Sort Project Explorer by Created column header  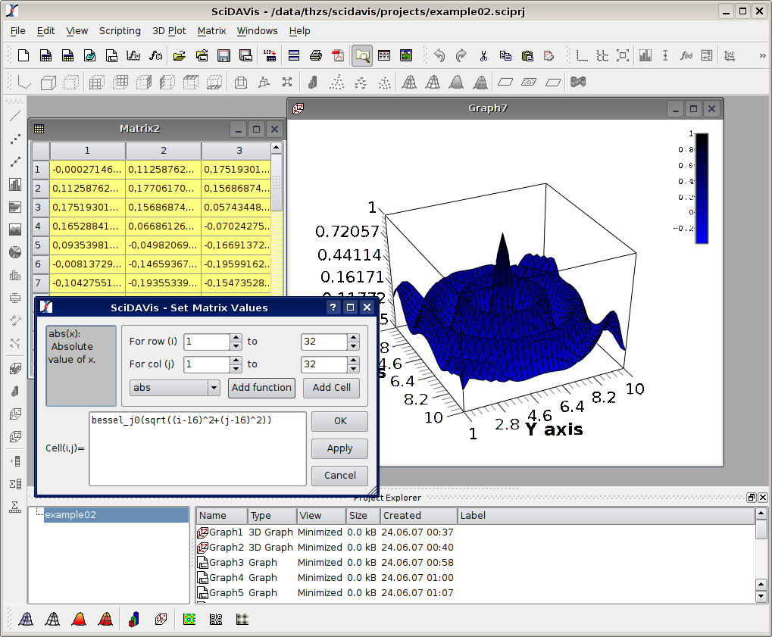[x=418, y=515]
